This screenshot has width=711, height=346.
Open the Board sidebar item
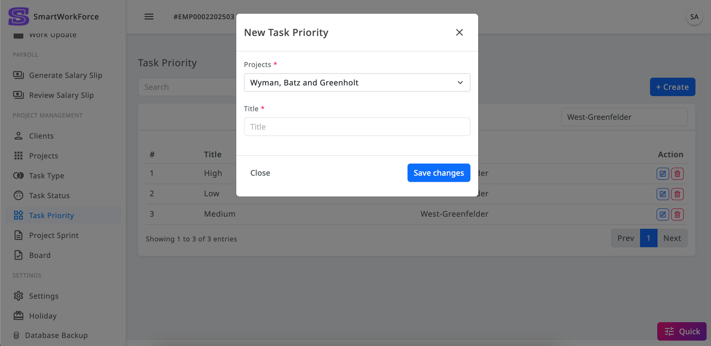(40, 256)
